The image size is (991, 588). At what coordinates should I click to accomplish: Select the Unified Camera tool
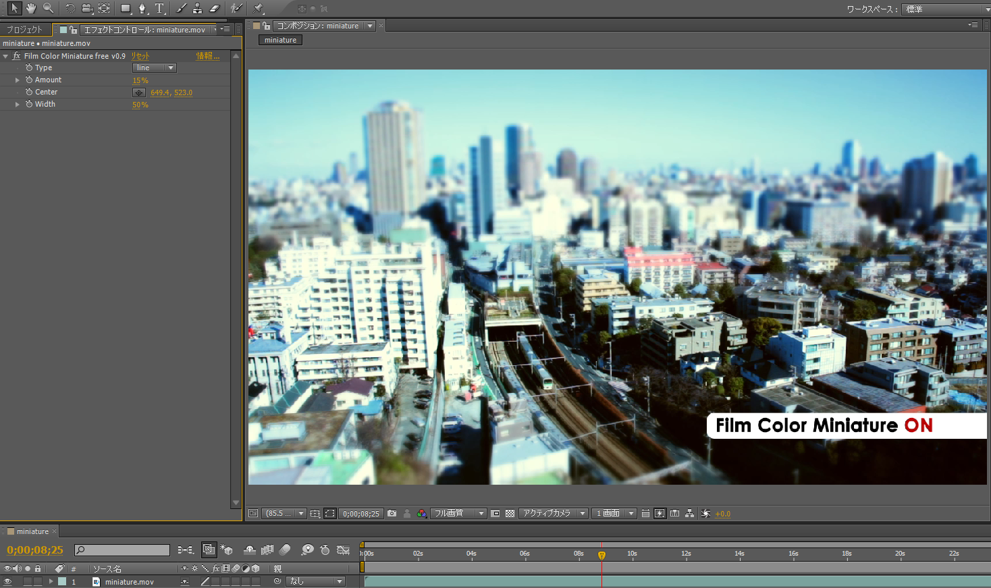[87, 8]
